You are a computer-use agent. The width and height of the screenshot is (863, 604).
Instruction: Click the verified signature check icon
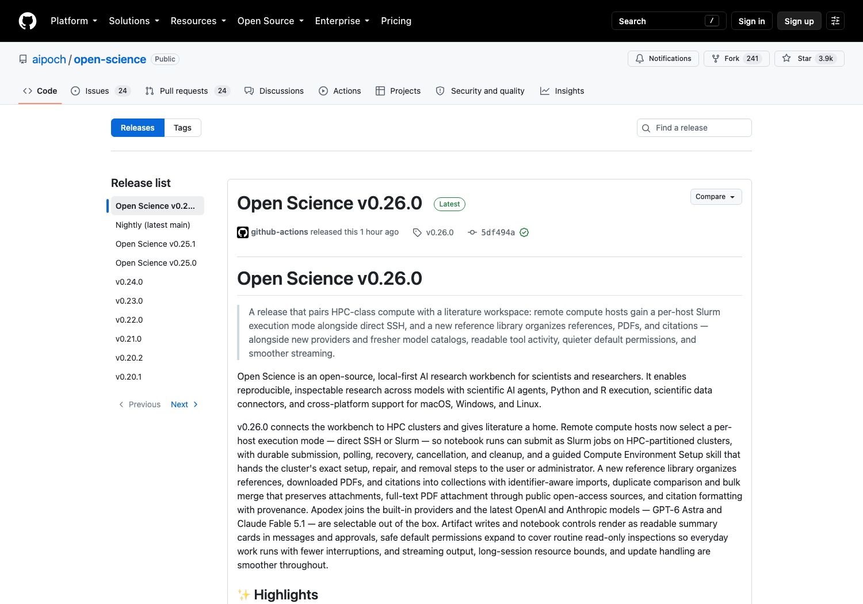524,232
